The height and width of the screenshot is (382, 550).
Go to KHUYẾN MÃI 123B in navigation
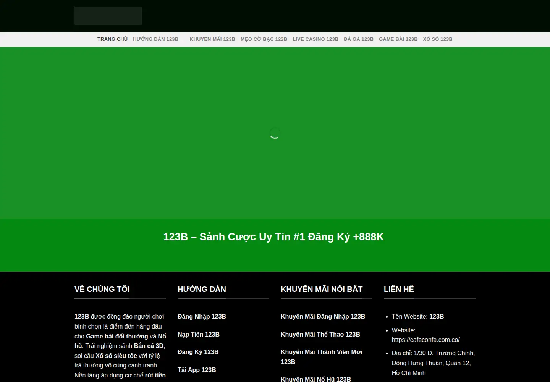tap(212, 39)
